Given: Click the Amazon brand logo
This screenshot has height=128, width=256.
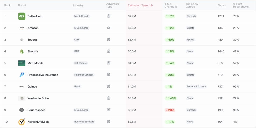Looking at the screenshot, I should [x=22, y=28].
